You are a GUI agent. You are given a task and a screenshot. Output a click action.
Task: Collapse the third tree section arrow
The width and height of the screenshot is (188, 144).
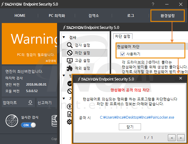pyautogui.click(x=64, y=99)
